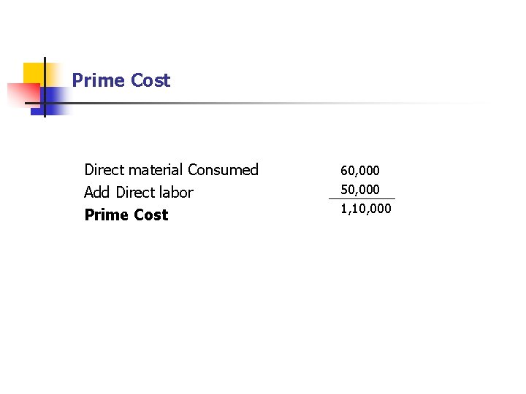Click the word "labor" in second line
Screen dimensions: 526x394
177,193
